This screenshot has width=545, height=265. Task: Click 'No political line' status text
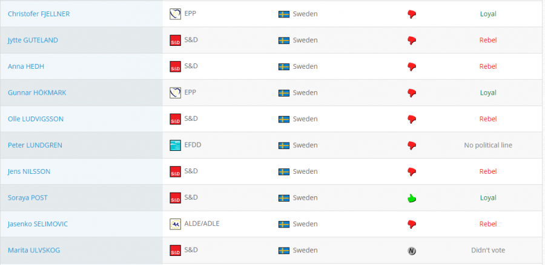pyautogui.click(x=488, y=145)
